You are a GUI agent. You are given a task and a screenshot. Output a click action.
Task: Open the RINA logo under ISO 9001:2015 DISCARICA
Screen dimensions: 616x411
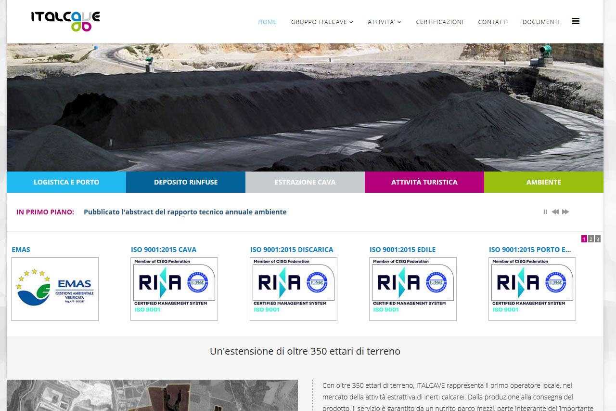(294, 289)
